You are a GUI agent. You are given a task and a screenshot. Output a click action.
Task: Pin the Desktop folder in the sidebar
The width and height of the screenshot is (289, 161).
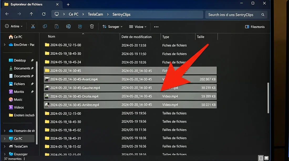tap(32, 60)
